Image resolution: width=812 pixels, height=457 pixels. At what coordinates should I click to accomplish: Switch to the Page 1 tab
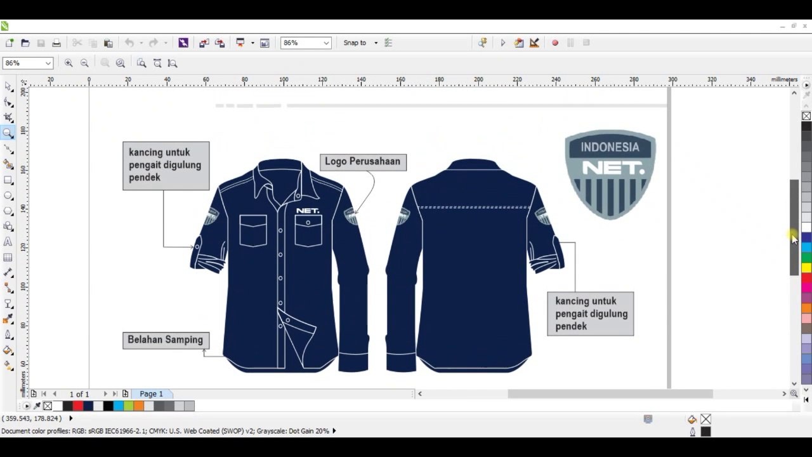(151, 394)
